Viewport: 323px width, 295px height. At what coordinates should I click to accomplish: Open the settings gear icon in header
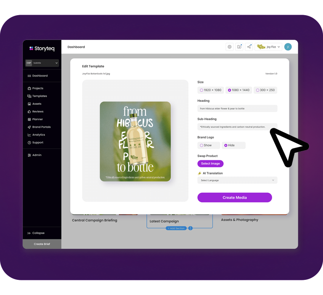coord(230,47)
